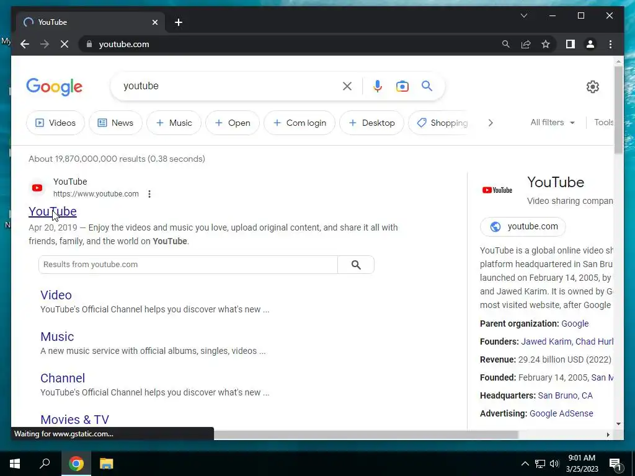Open the Video sitelink
Viewport: 635px width, 476px height.
pyautogui.click(x=56, y=295)
